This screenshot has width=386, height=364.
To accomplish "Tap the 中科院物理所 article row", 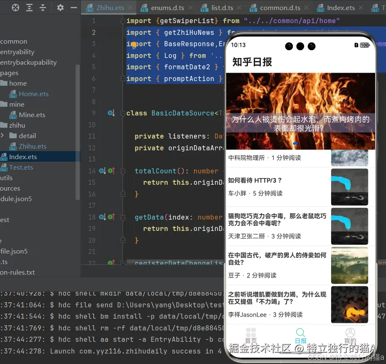I will point(300,158).
